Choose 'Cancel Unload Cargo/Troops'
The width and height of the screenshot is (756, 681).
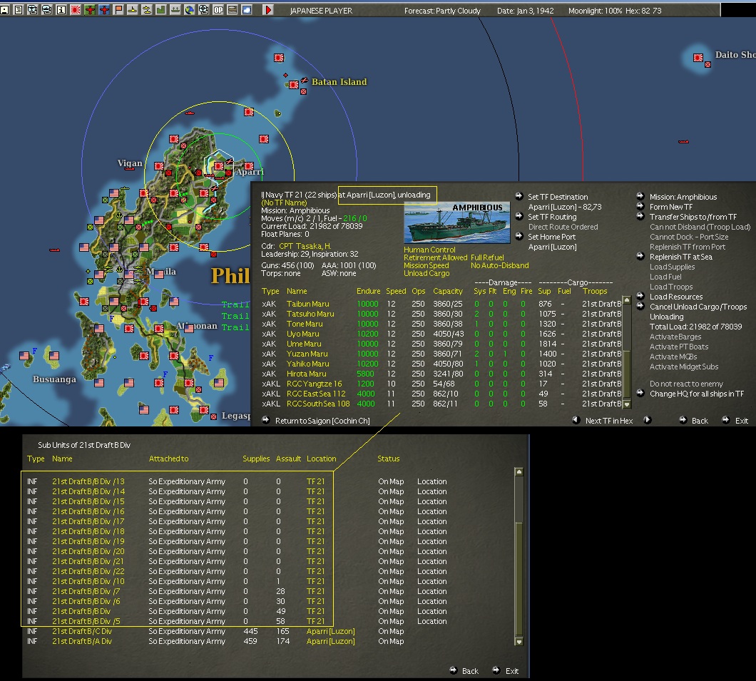tap(698, 307)
